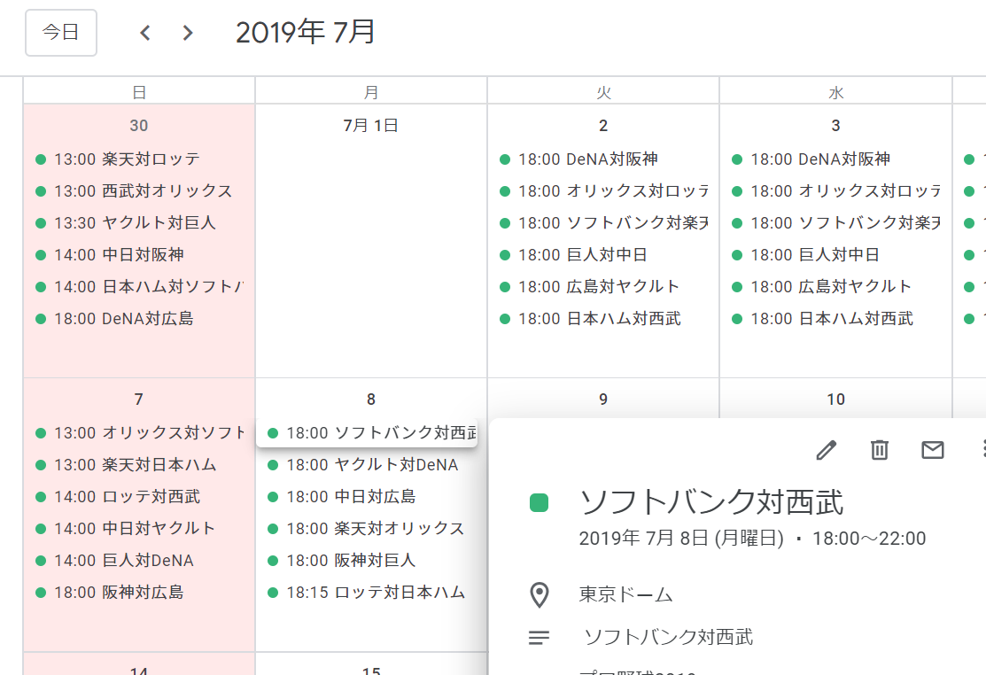Edit the event with the pencil icon
The height and width of the screenshot is (675, 986).
click(x=827, y=450)
